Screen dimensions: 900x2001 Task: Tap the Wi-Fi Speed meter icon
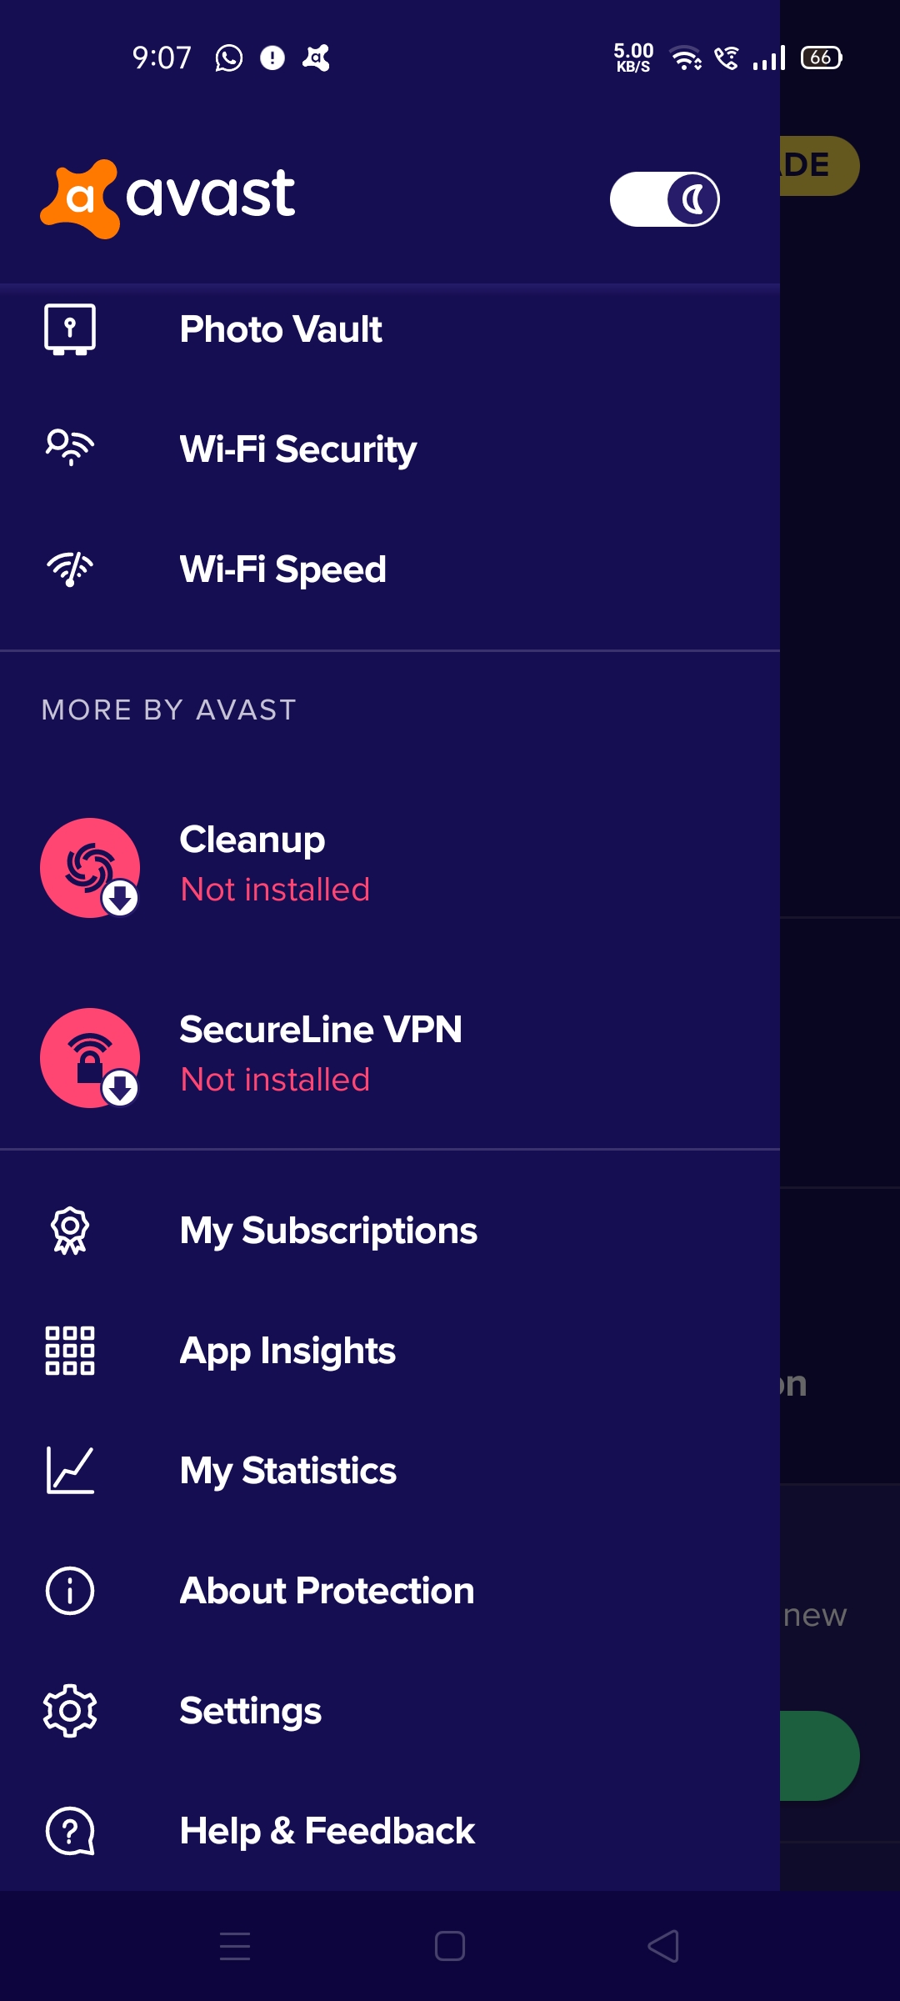pyautogui.click(x=70, y=569)
